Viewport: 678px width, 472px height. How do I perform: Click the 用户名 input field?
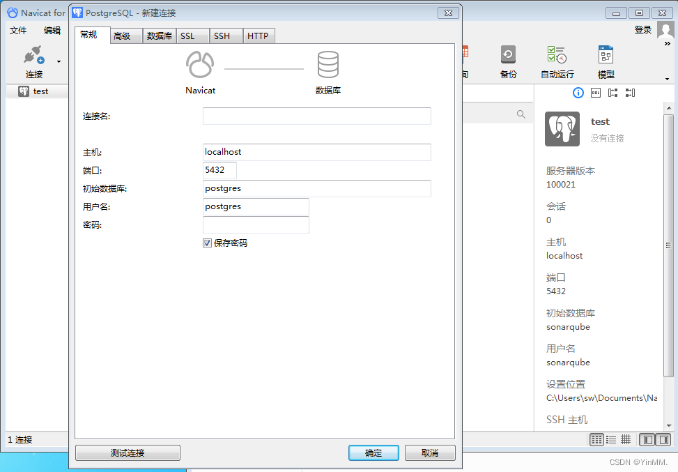[256, 207]
